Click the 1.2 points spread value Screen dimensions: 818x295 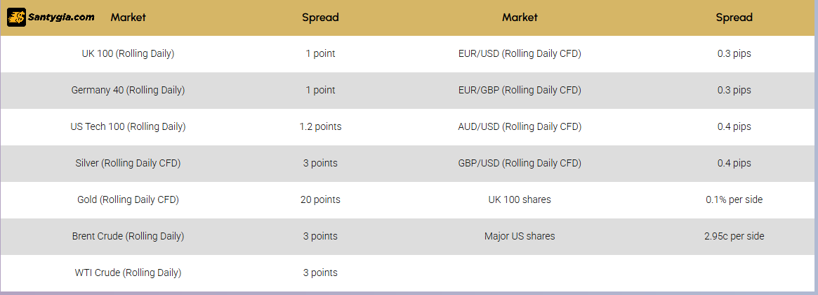coord(320,126)
